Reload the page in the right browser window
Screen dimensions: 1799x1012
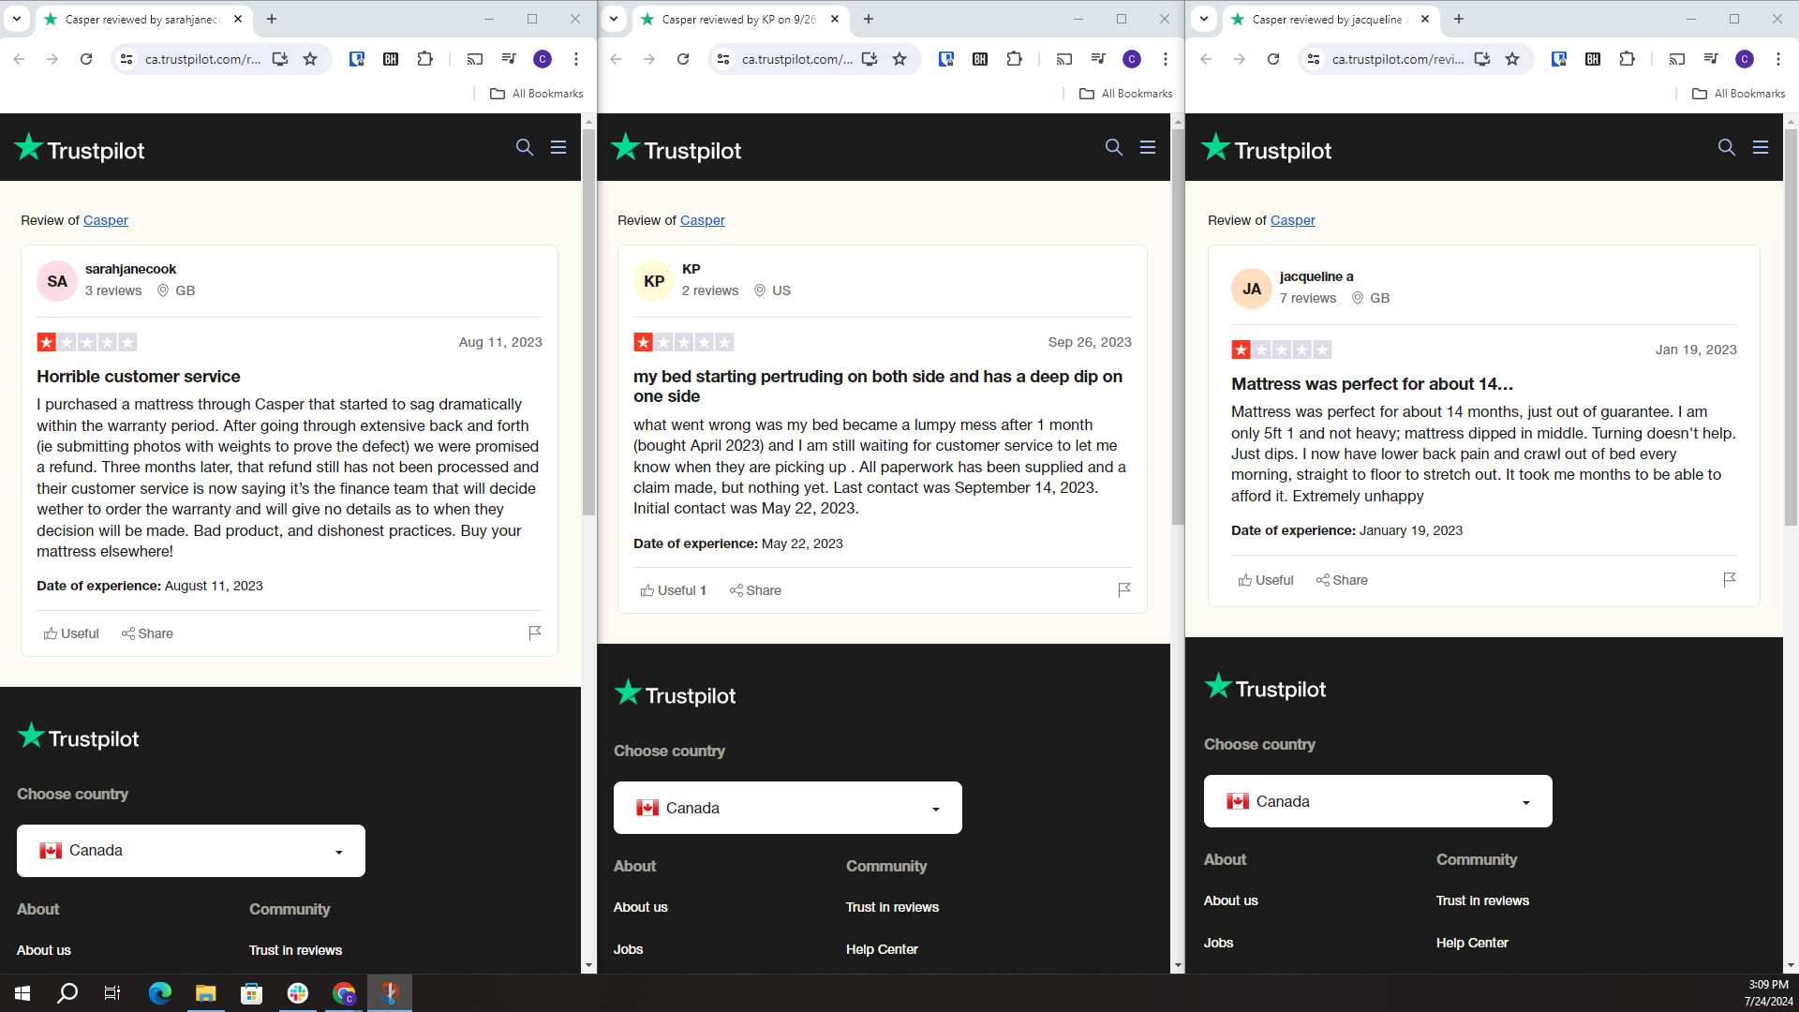(x=1273, y=59)
